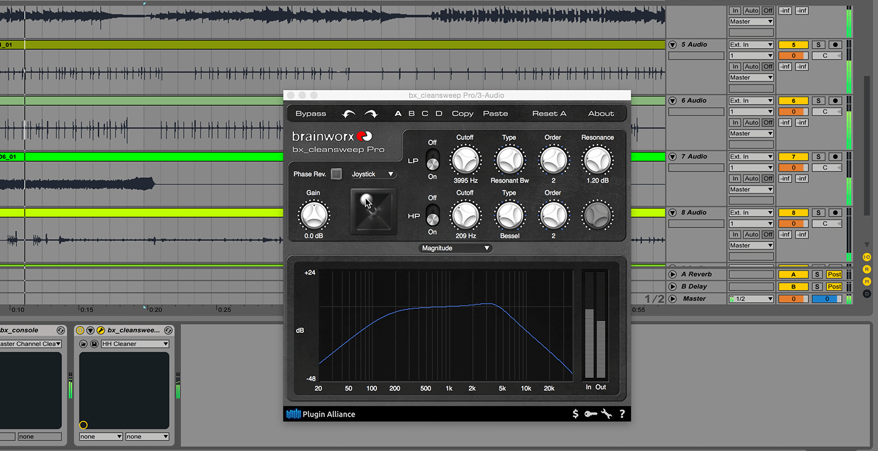This screenshot has width=878, height=451.
Task: Click the Plugin Alliance logo
Action: 321,414
